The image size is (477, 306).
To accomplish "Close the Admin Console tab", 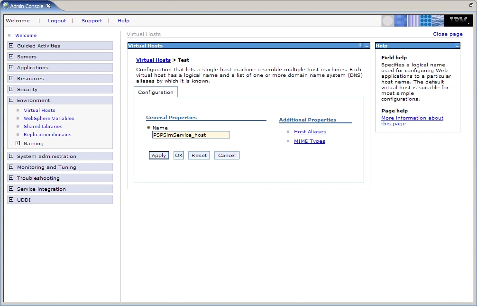I will pos(48,6).
